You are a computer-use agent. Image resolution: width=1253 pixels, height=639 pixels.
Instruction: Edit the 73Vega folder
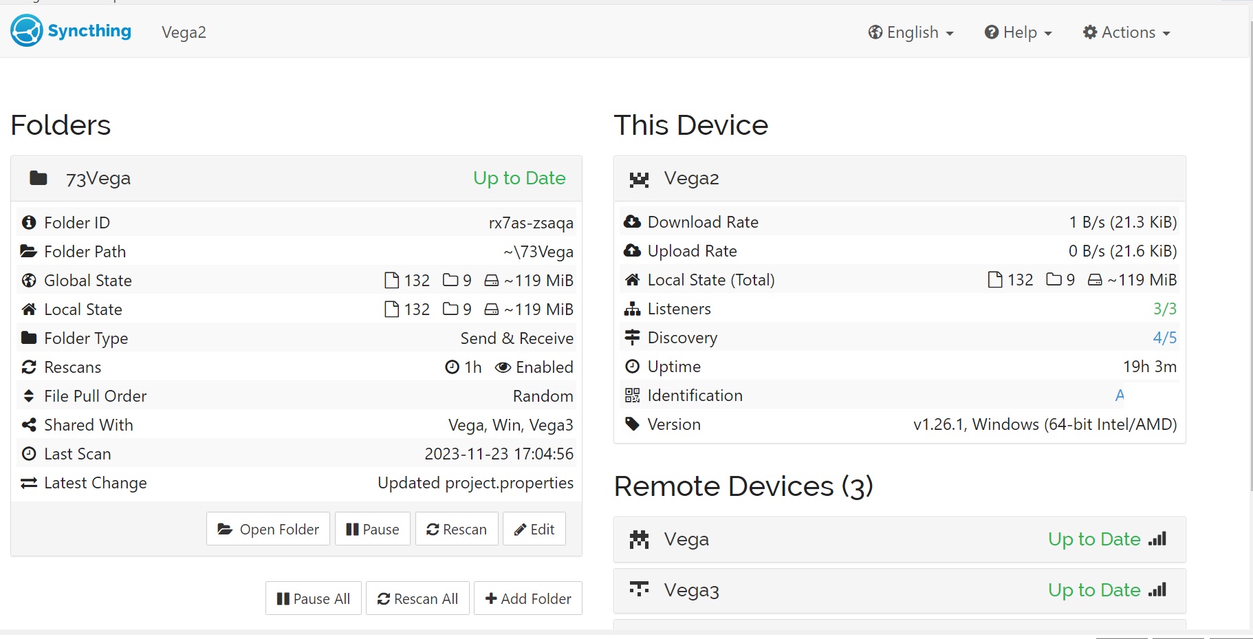coord(534,529)
